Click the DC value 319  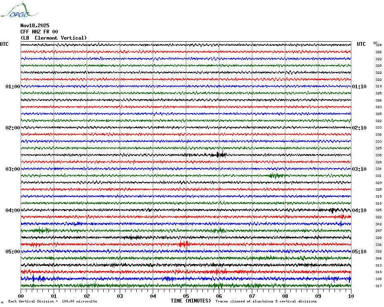379,86
